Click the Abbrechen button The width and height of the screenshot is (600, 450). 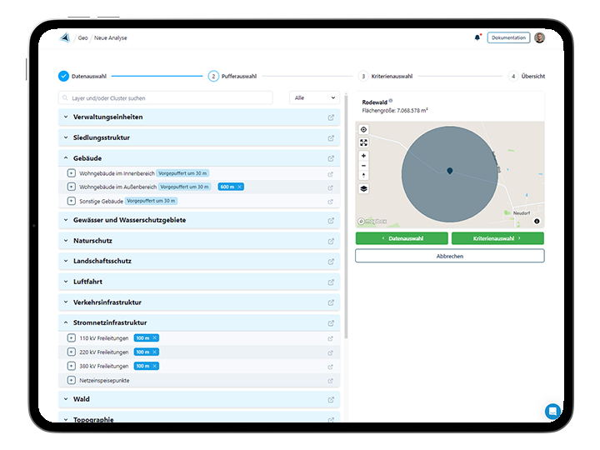pos(449,256)
